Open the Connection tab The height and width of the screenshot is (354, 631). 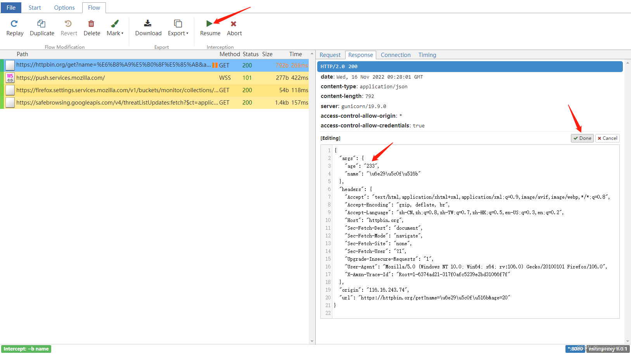(396, 55)
